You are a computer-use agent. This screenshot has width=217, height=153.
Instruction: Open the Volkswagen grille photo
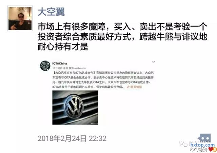click(x=75, y=107)
